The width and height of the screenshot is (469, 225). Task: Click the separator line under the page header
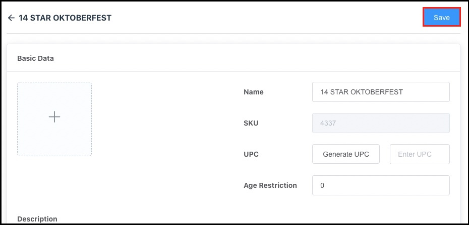pyautogui.click(x=233, y=34)
